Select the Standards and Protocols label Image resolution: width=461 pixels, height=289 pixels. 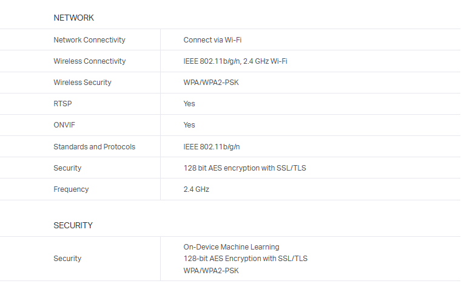94,147
